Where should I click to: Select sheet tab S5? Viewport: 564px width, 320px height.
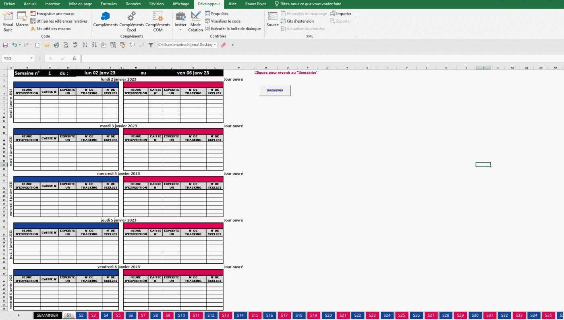(x=118, y=315)
